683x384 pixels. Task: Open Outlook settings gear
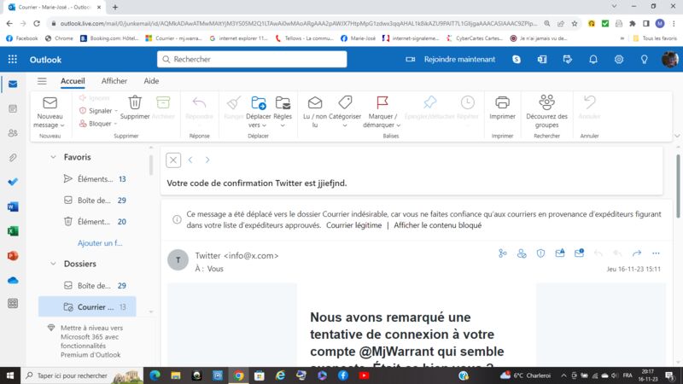[x=618, y=59]
